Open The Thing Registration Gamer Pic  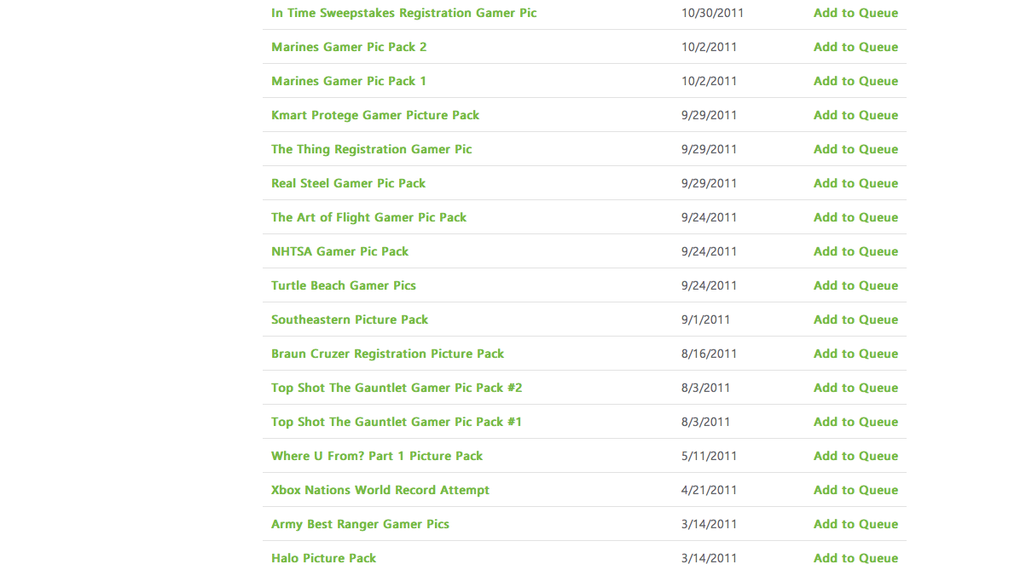372,149
